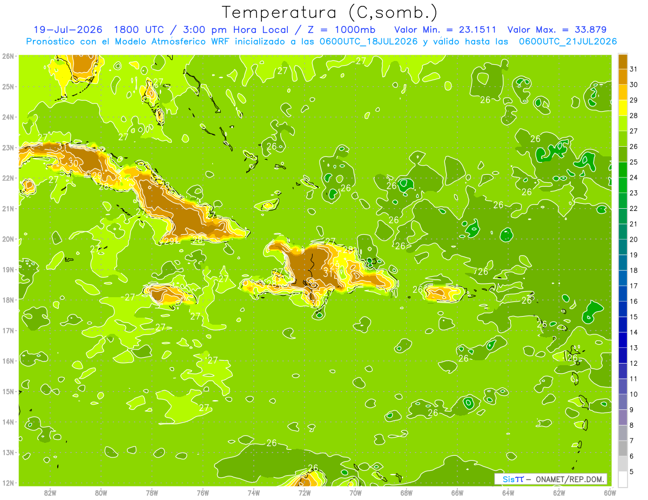Click the 64W longitude axis label

tap(508, 492)
